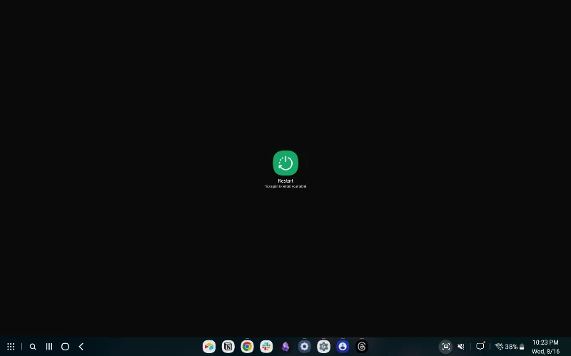This screenshot has height=356, width=571.
Task: Open the apps grid drawer
Action: click(x=11, y=347)
